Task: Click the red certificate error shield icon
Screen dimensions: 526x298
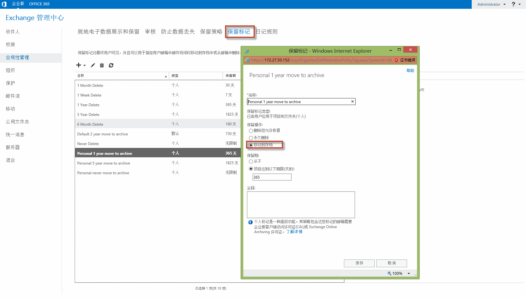Action: pos(396,60)
